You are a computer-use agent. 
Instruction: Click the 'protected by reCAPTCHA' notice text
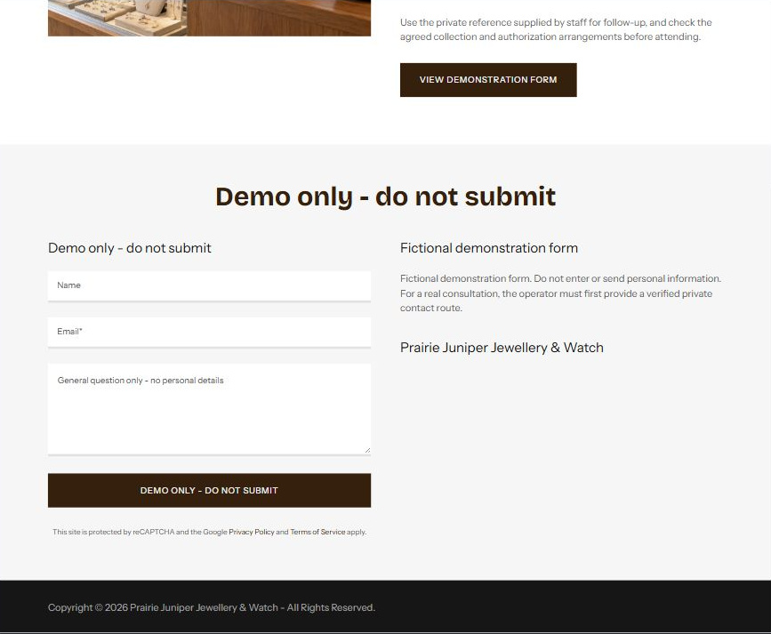tap(210, 532)
